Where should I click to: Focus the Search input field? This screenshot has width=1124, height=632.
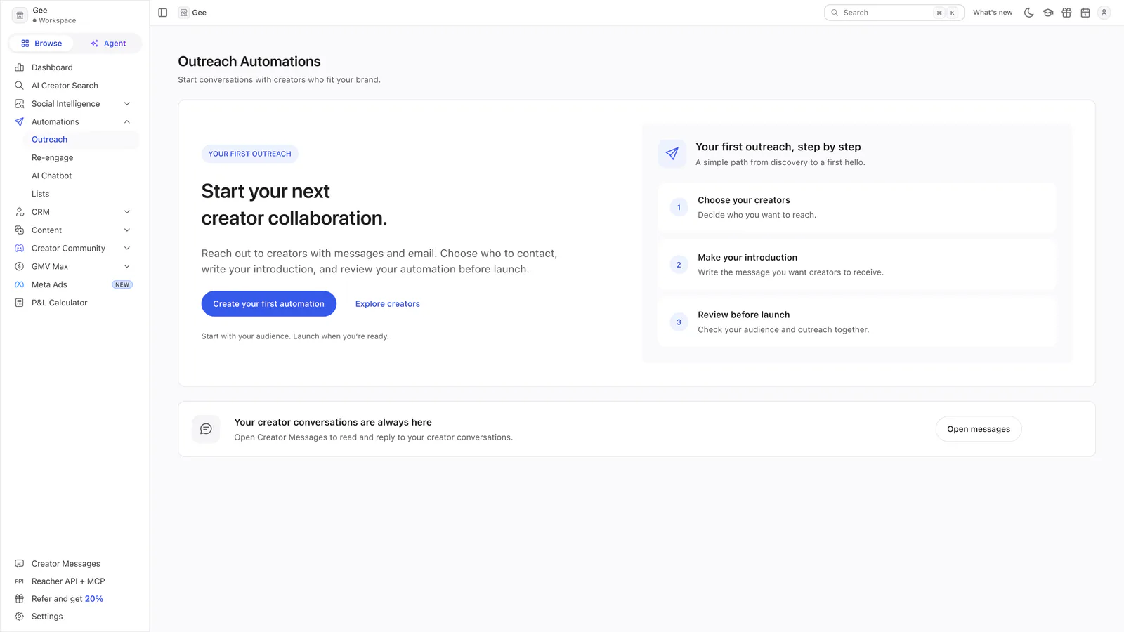(x=894, y=13)
